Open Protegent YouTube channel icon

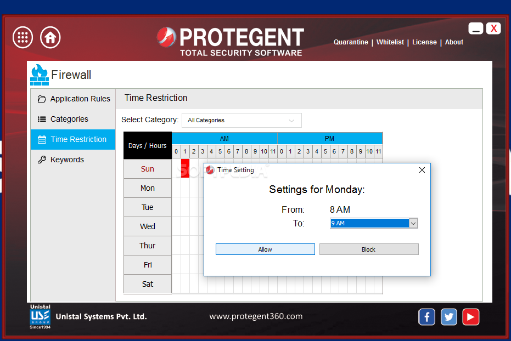(470, 317)
